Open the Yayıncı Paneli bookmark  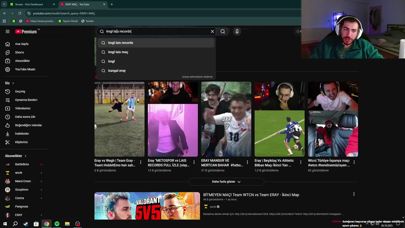coord(68,21)
